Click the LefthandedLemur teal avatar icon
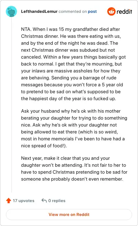 coord(11,11)
